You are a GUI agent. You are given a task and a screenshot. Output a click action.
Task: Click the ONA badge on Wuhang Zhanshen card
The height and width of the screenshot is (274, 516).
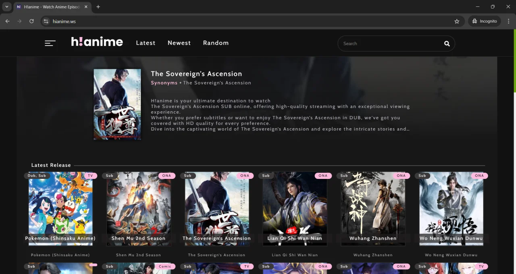coord(401,176)
